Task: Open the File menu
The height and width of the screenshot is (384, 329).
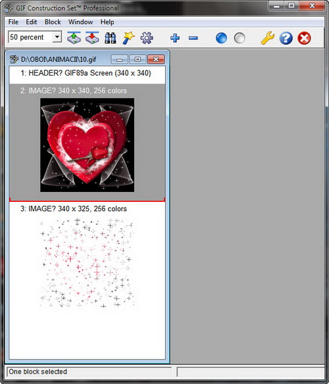Action: 13,22
